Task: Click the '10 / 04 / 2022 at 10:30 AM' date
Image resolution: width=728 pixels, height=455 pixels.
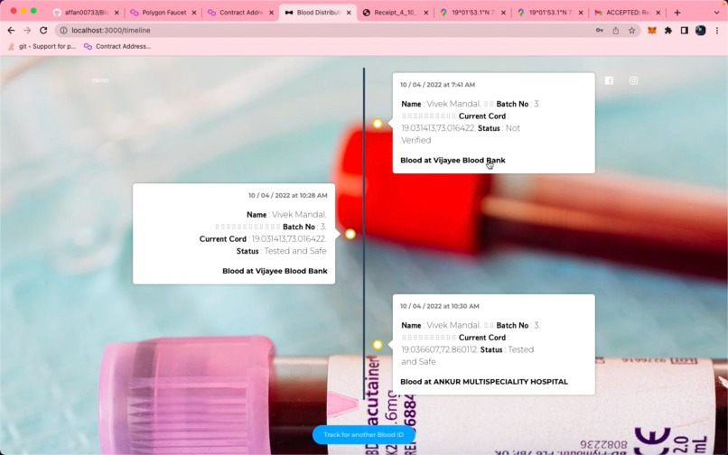Action: coord(440,306)
